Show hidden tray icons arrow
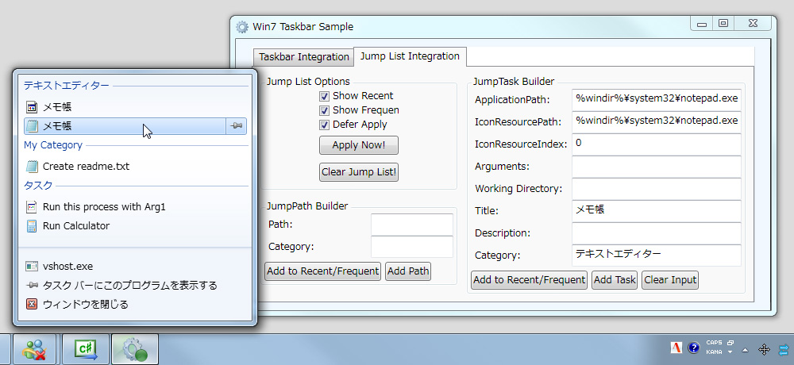 [x=745, y=349]
